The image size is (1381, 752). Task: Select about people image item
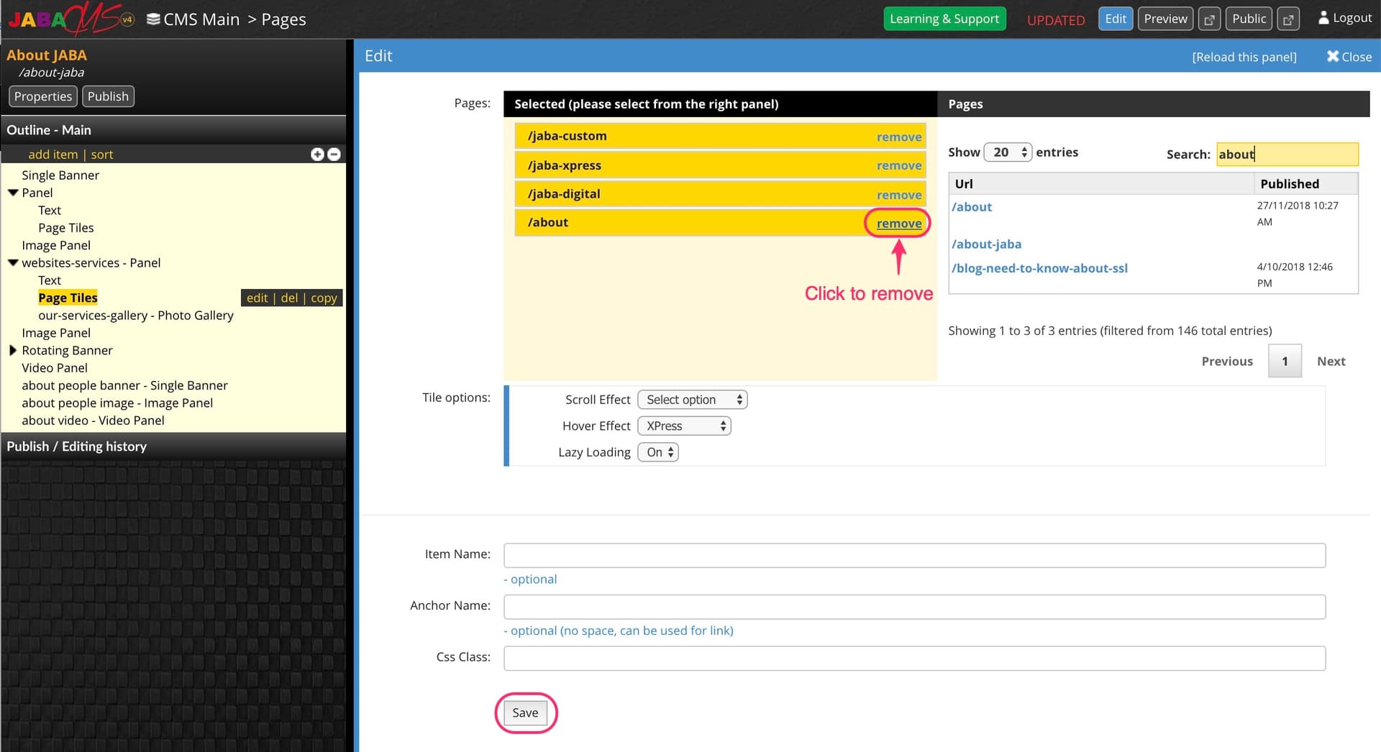coord(117,403)
